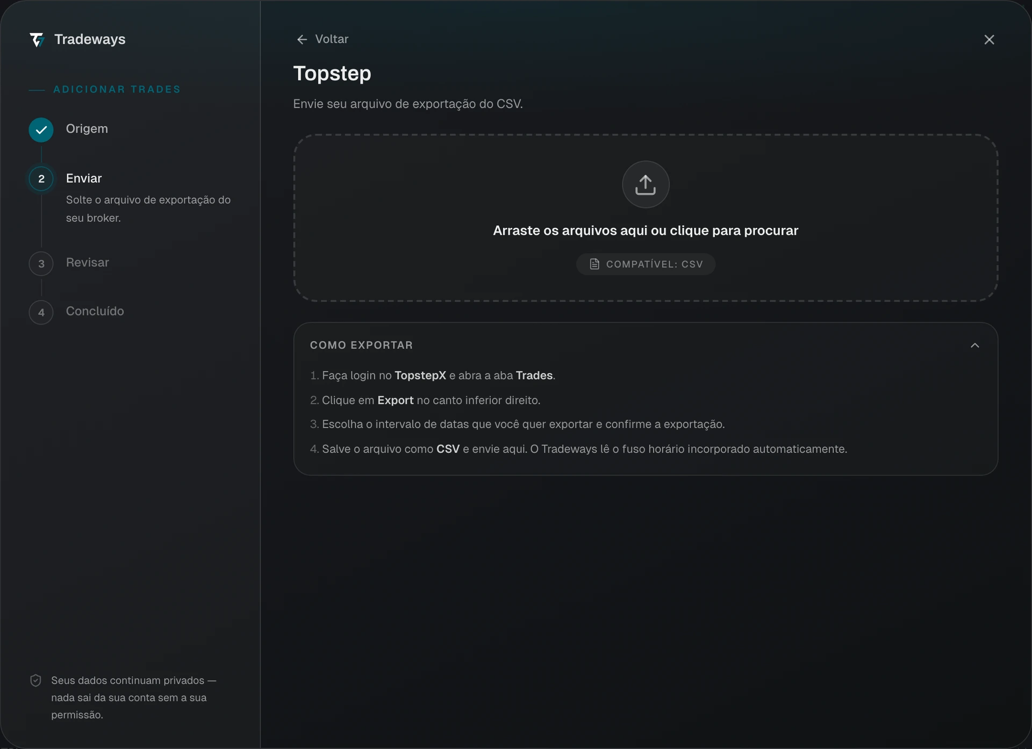
Task: Click the Compatível: CSV badge
Action: point(646,264)
